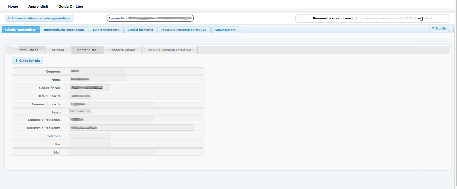
Task: Click the Telefono input field
Action: point(89,136)
